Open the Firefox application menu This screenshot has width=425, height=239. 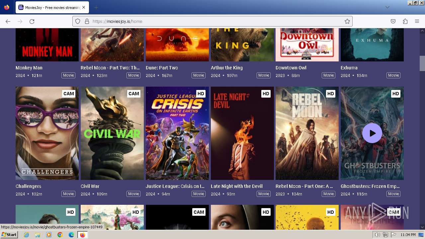(417, 21)
